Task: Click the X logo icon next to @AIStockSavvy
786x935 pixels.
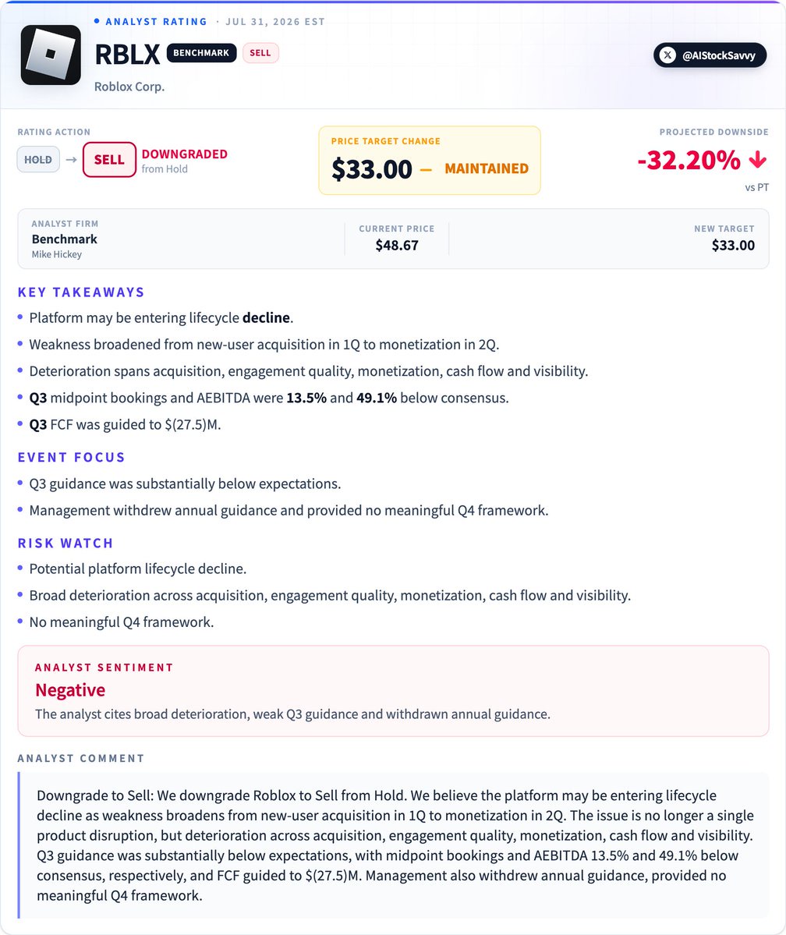Action: (668, 55)
